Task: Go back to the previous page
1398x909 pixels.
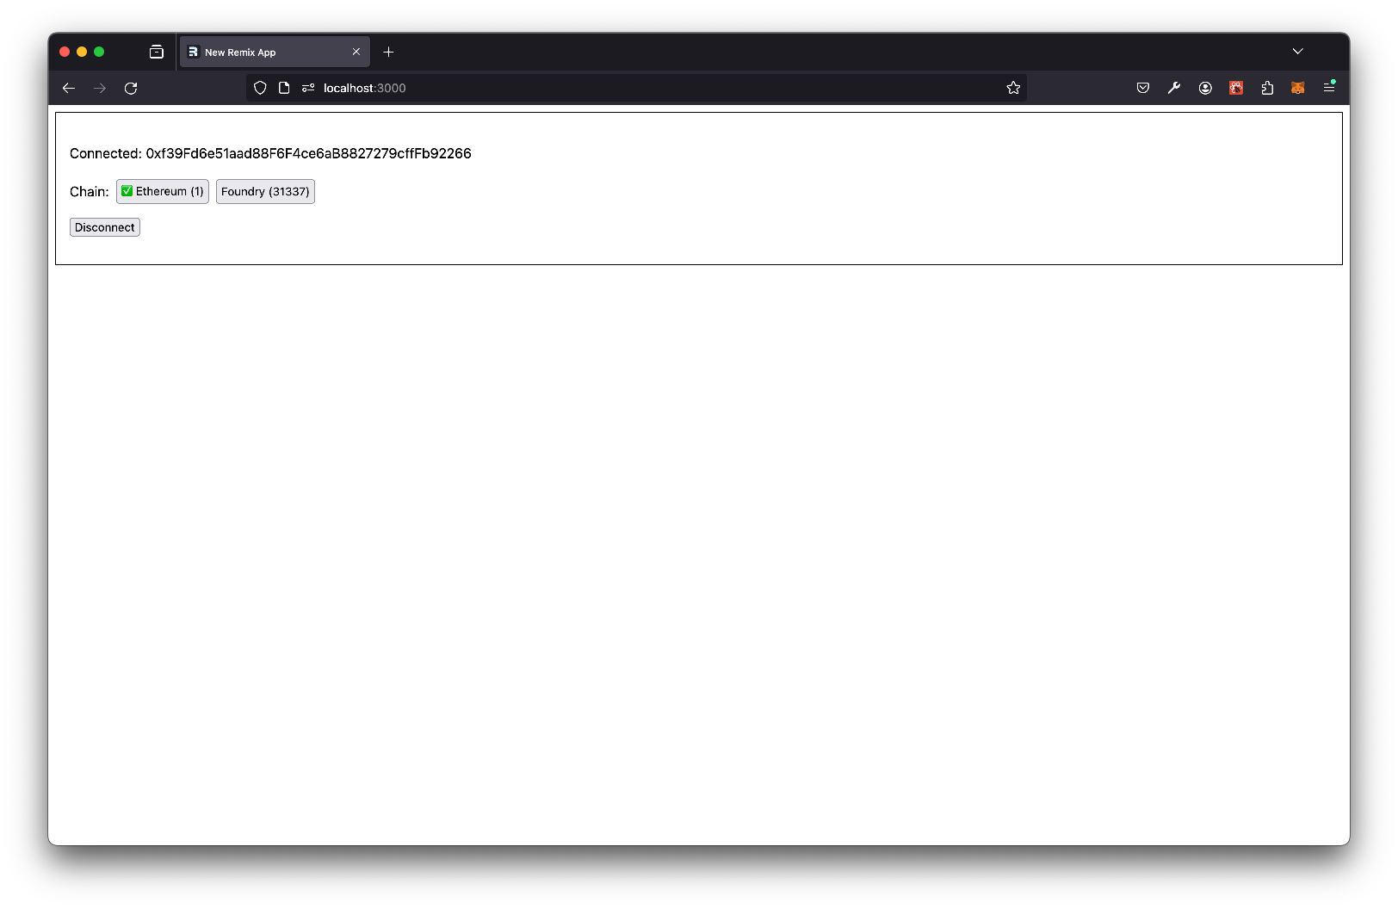Action: coord(69,88)
